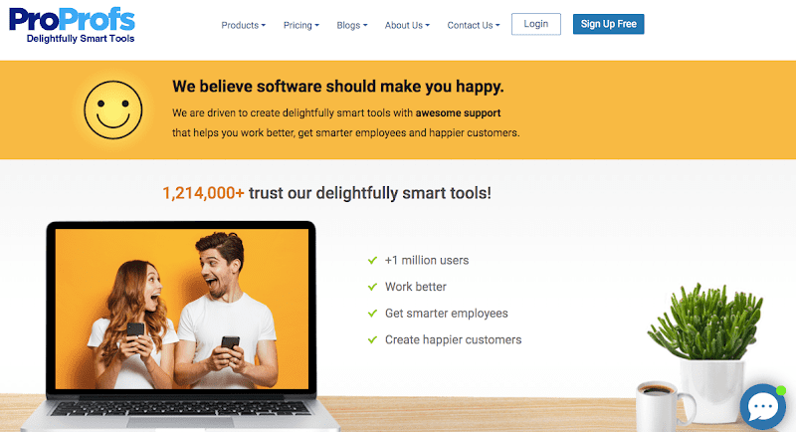796x432 pixels.
Task: Click the checkmark next to Work better
Action: pyautogui.click(x=372, y=287)
